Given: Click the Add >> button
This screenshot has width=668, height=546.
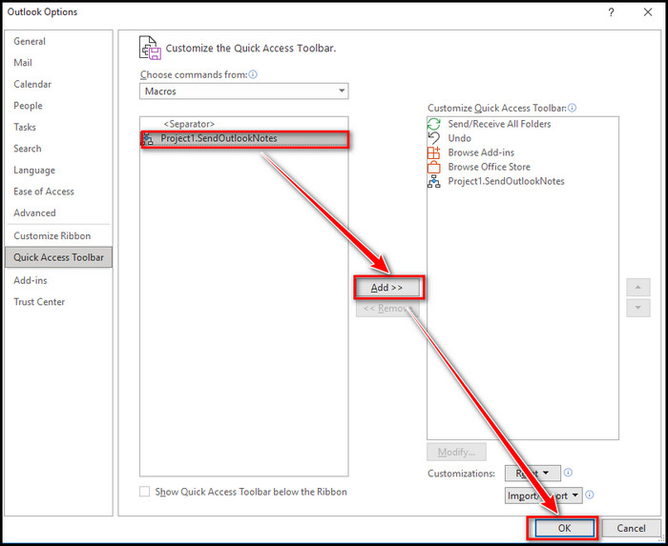Looking at the screenshot, I should 387,288.
